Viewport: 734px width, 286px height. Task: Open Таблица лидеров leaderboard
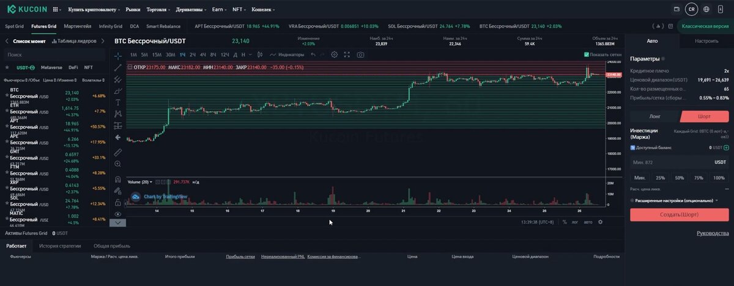74,41
